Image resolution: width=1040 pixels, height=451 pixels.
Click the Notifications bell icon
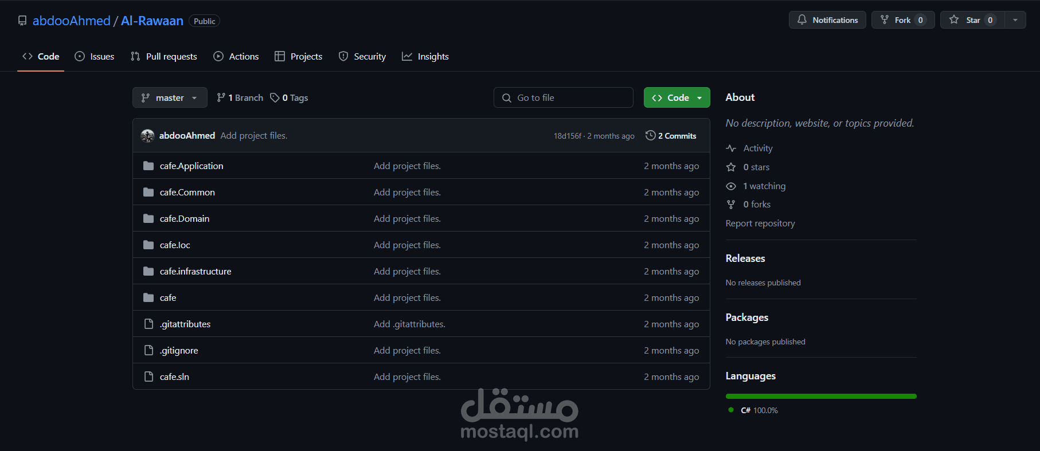(x=801, y=19)
